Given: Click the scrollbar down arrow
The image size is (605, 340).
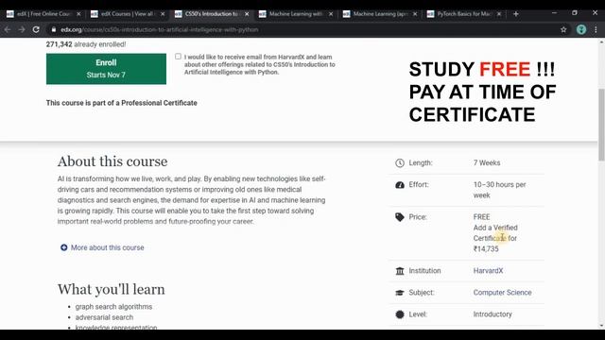Looking at the screenshot, I should [x=601, y=325].
